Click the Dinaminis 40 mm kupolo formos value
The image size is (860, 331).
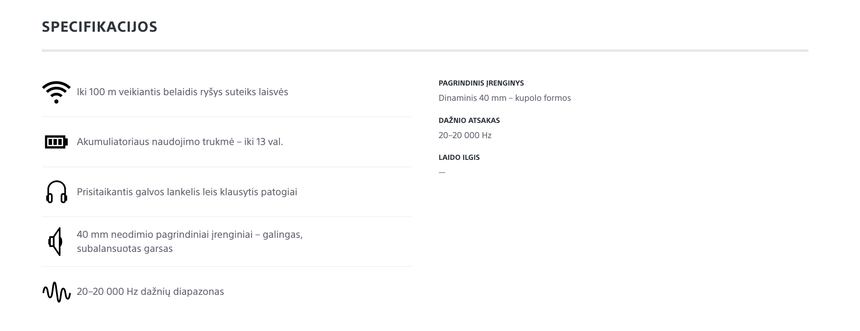click(x=504, y=98)
